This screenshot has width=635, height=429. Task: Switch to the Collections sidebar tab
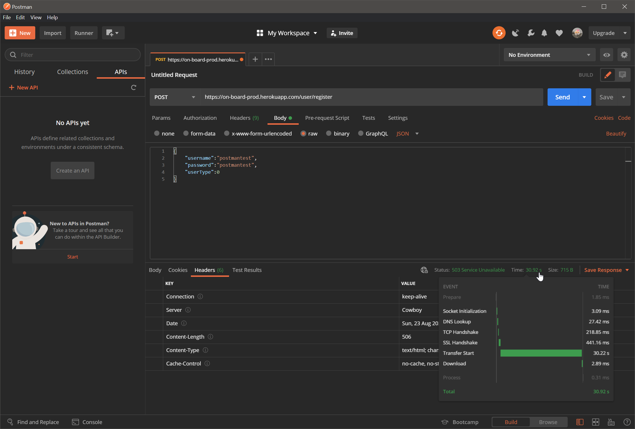72,72
